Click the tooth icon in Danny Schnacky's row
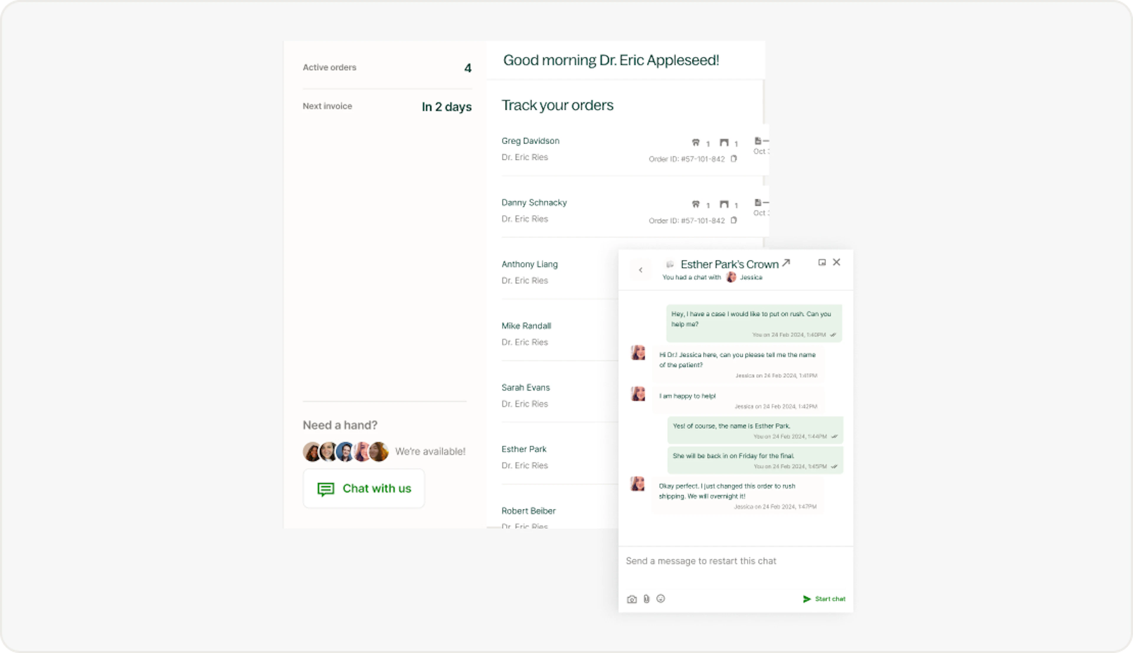1133x653 pixels. coord(696,204)
